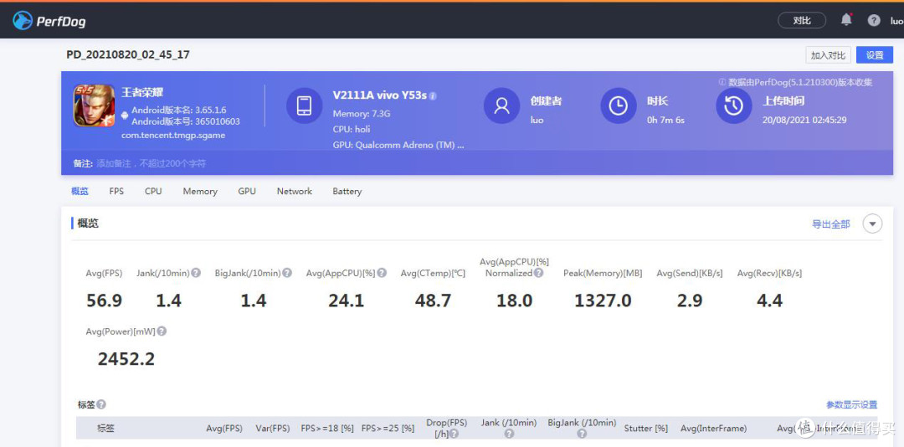Click the FPS>=25 [%] column header
The image size is (904, 447).
[388, 429]
